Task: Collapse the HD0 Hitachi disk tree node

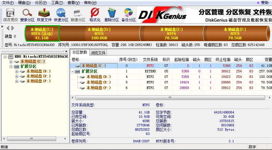Action: click(x=6, y=57)
